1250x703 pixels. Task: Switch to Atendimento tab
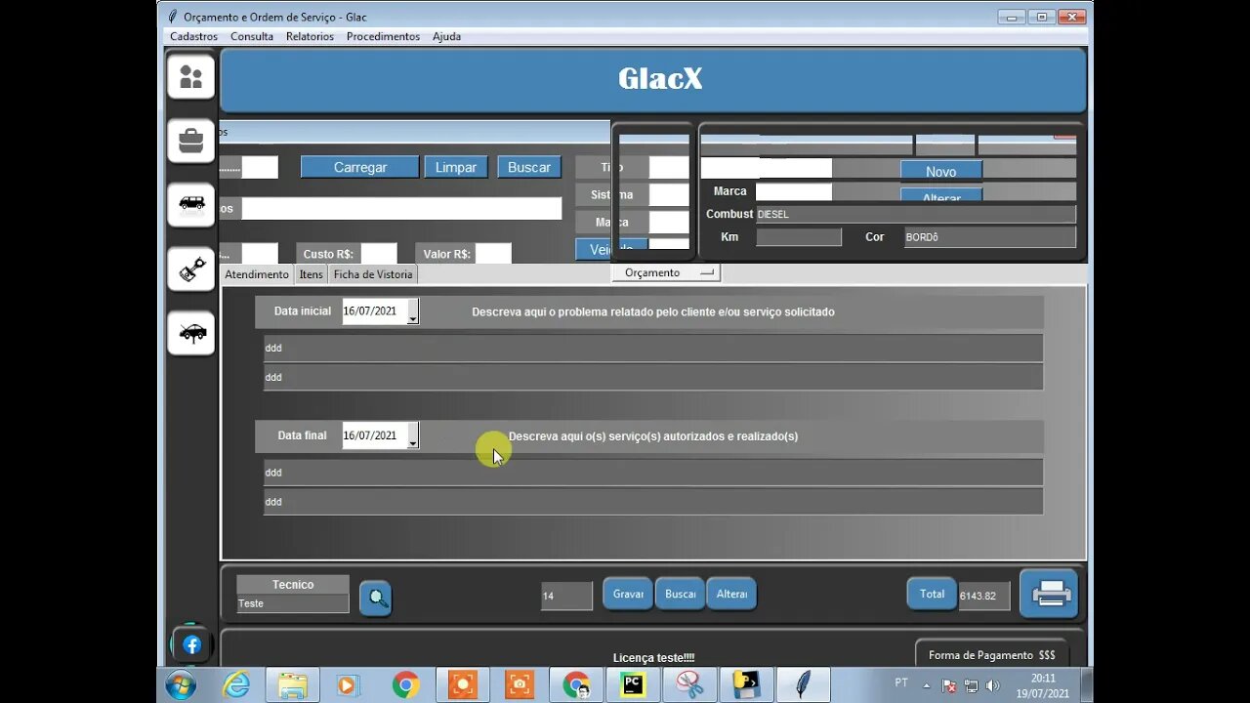click(257, 274)
